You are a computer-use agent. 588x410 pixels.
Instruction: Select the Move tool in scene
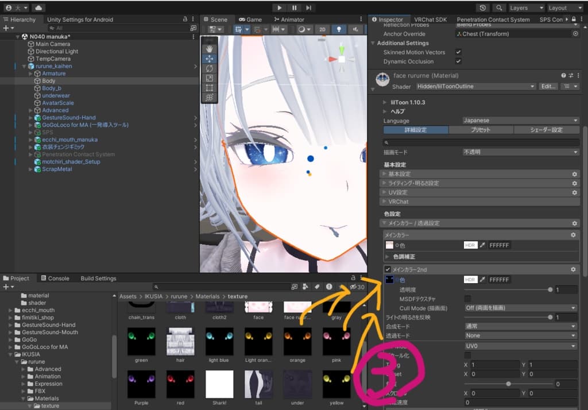(x=209, y=59)
